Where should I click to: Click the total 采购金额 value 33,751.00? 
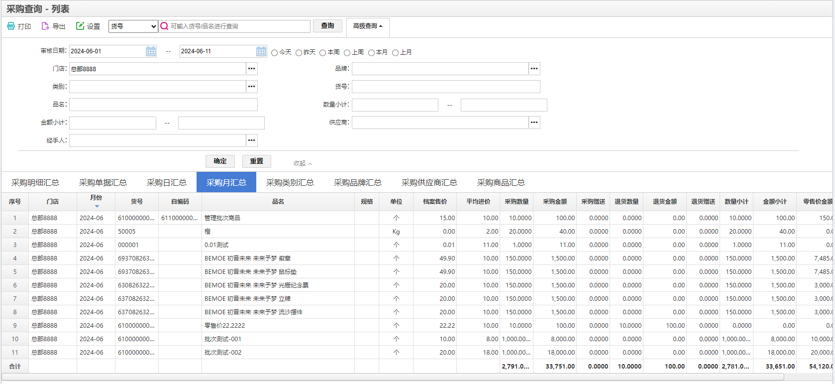point(560,367)
